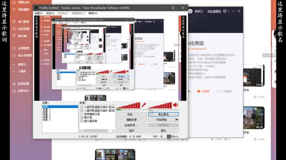Mute the microphone using the mic icon
Viewport: 286px width, 160px height.
click(144, 105)
